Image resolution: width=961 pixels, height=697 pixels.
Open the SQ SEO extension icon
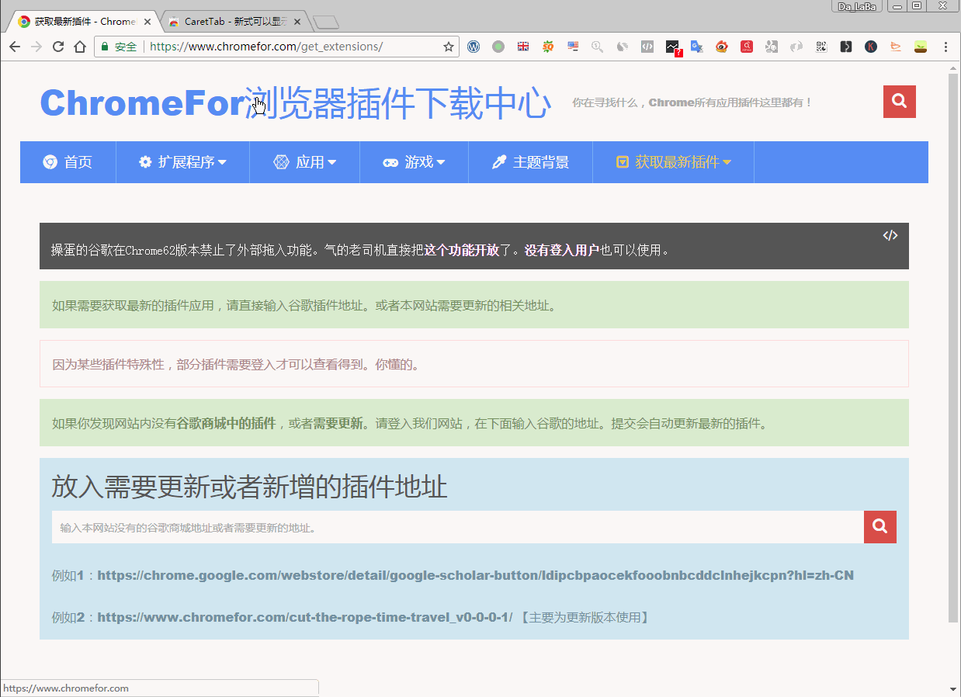tap(548, 47)
